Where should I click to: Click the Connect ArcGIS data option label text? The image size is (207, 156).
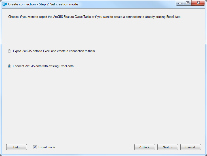click(43, 66)
